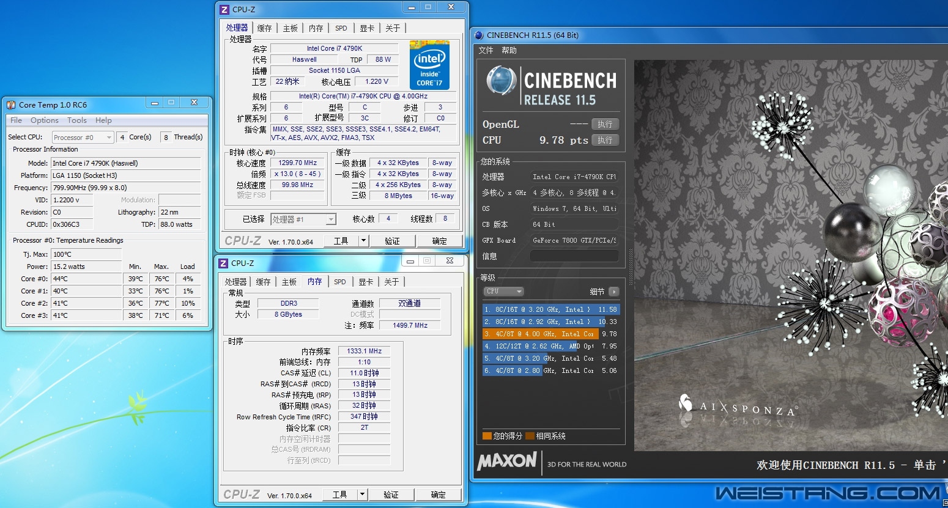Open 工具 dropdown arrow in bottom CPU-Z

coord(362,495)
